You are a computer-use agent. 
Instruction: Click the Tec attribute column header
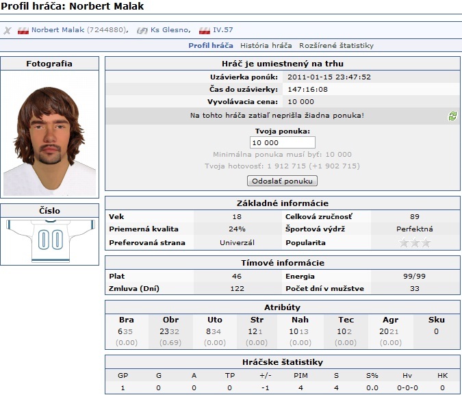pos(346,320)
